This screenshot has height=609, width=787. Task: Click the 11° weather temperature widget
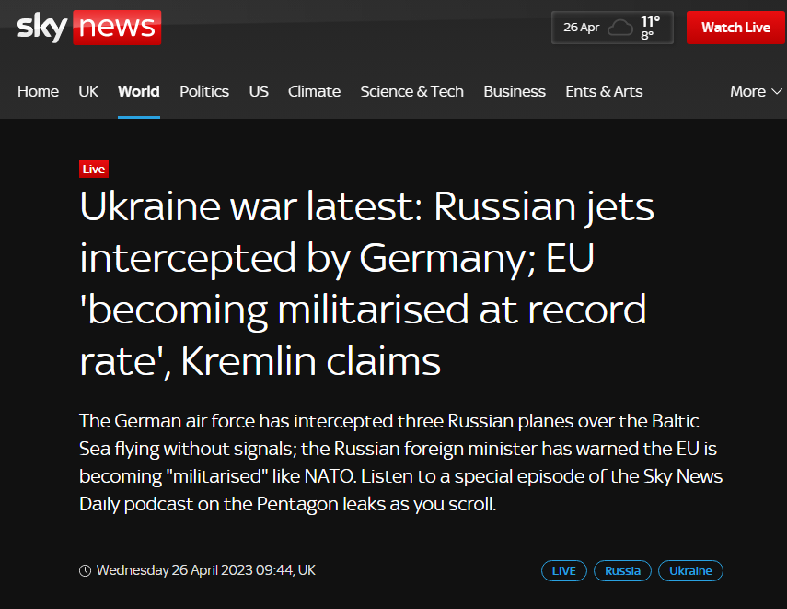click(650, 27)
